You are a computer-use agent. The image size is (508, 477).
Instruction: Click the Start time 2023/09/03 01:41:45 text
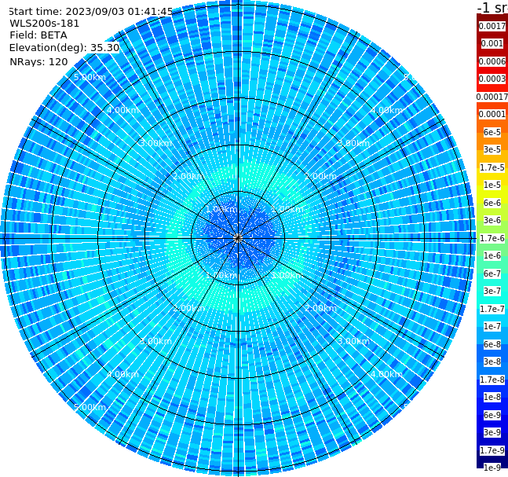[x=91, y=11]
